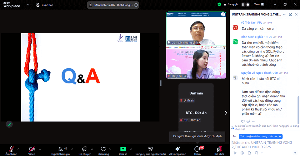The image size is (300, 156).
Task: Open the Thêm more options button
Action: click(x=197, y=149)
